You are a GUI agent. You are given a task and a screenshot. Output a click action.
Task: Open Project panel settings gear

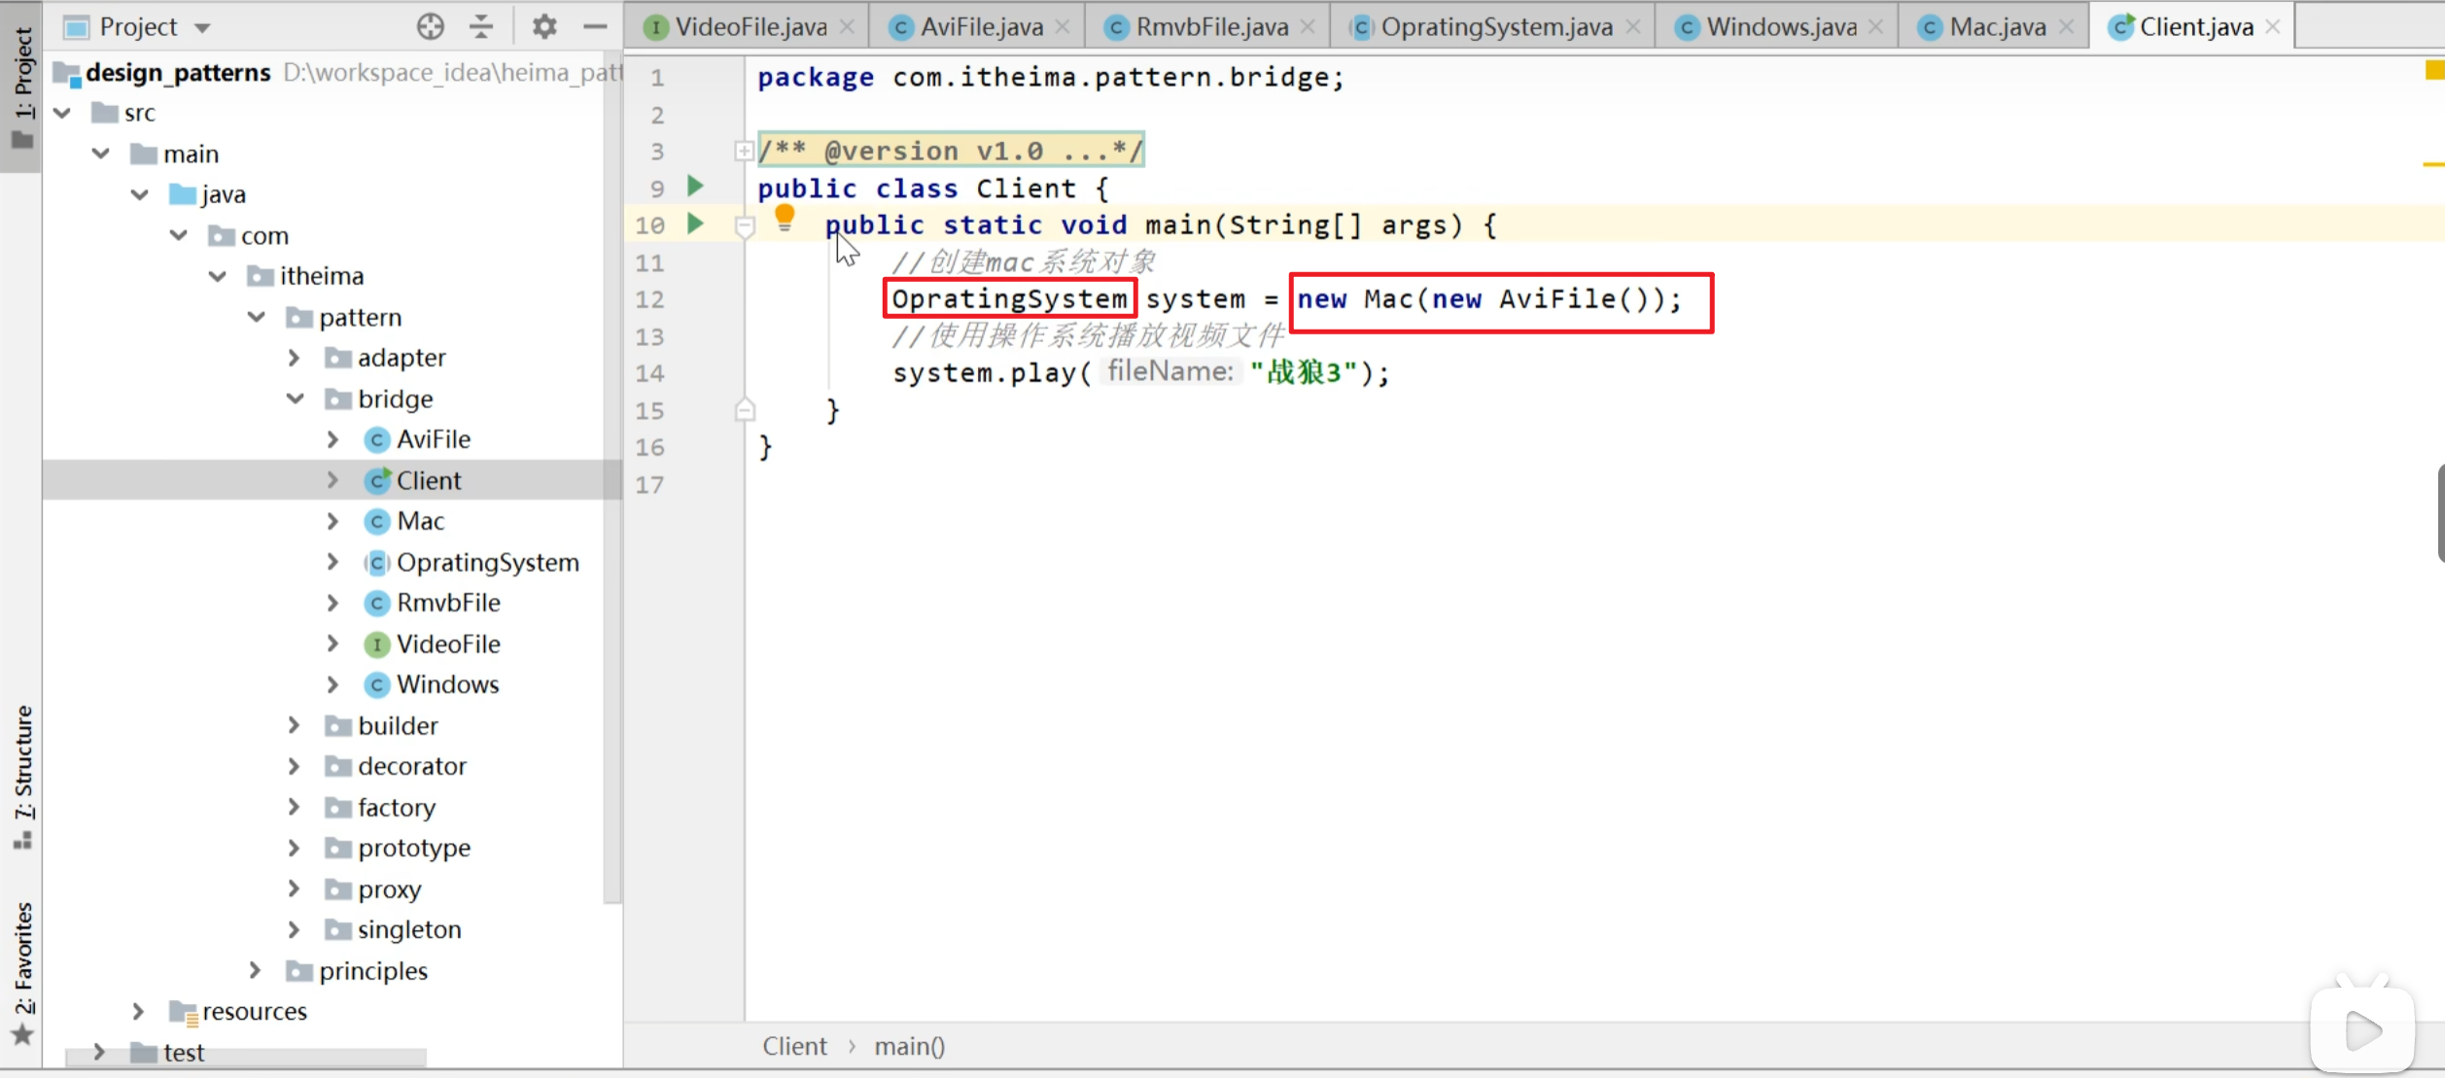pos(544,26)
